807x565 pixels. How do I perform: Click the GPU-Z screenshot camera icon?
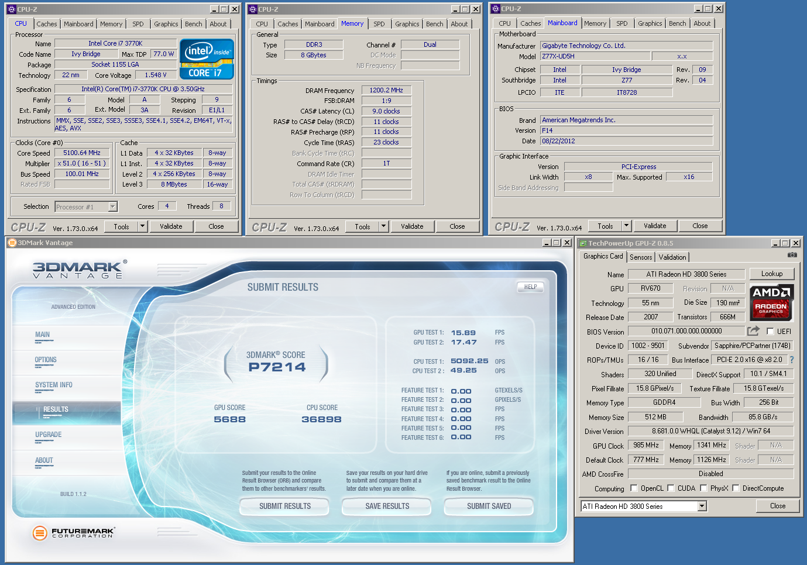[x=792, y=255]
